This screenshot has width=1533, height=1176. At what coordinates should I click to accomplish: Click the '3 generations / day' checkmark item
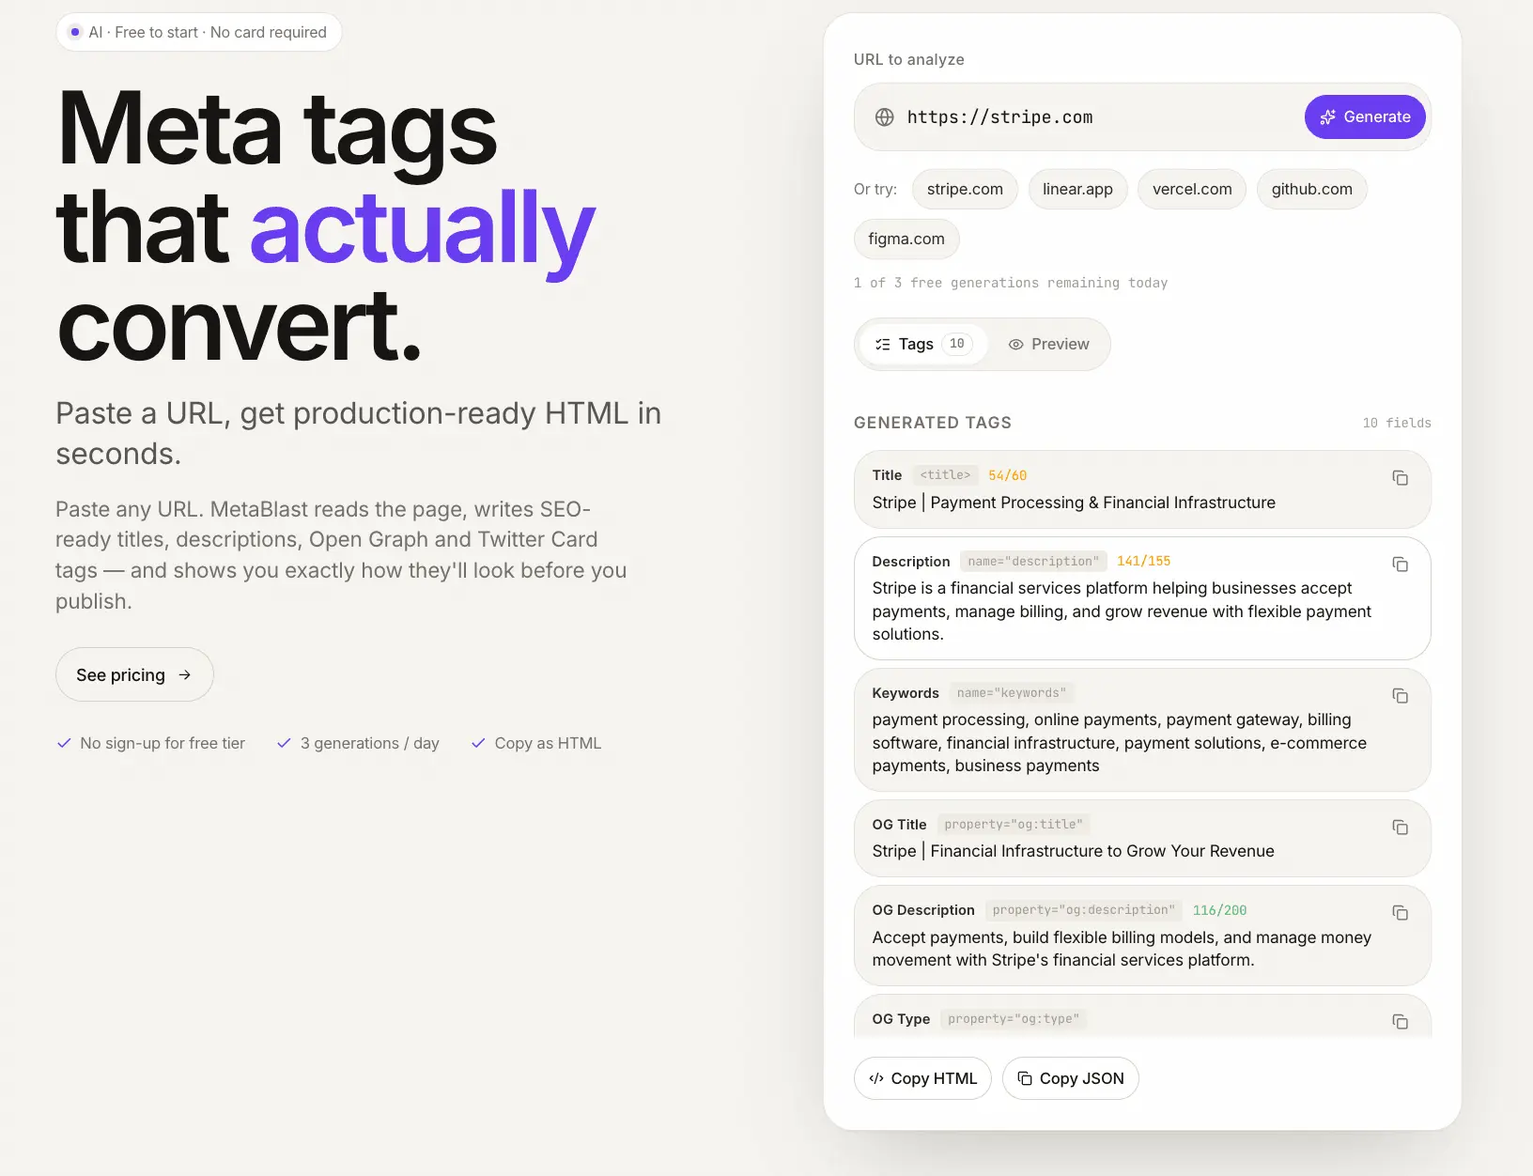(x=358, y=743)
